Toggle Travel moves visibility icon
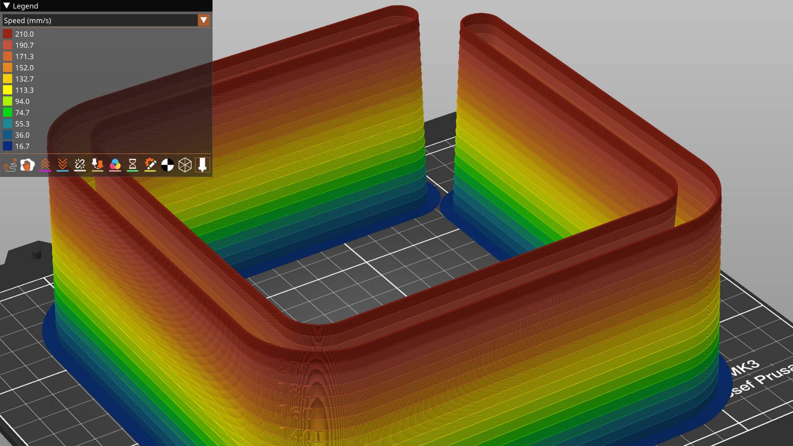 pyautogui.click(x=10, y=165)
